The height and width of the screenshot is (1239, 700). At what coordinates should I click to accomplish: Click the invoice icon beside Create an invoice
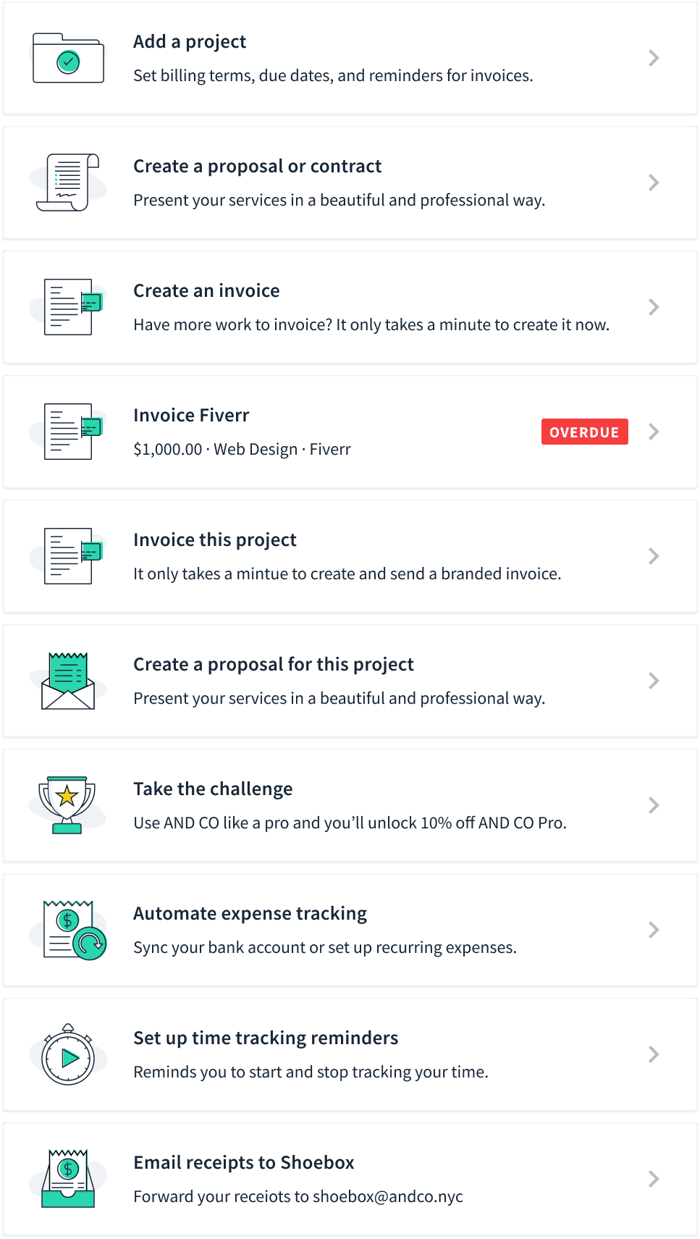click(72, 307)
